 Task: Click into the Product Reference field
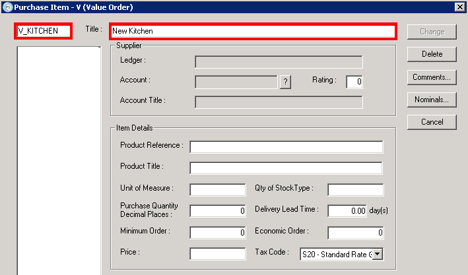click(x=286, y=146)
